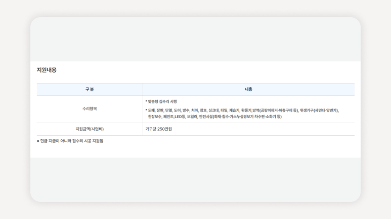Click the 수리항목 row label
Viewport: 391px width, 219px height.
click(90, 109)
